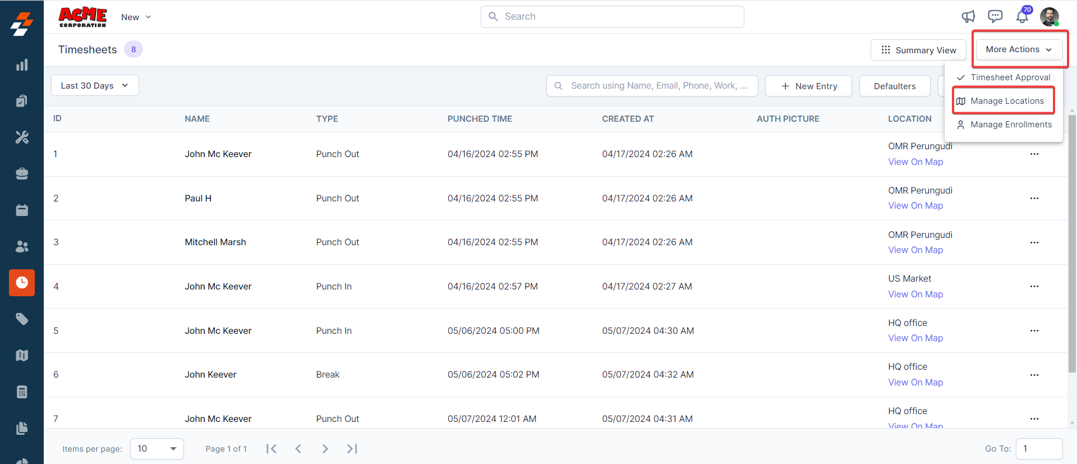
Task: Choose Manage Enrollments menu option
Action: (1011, 125)
